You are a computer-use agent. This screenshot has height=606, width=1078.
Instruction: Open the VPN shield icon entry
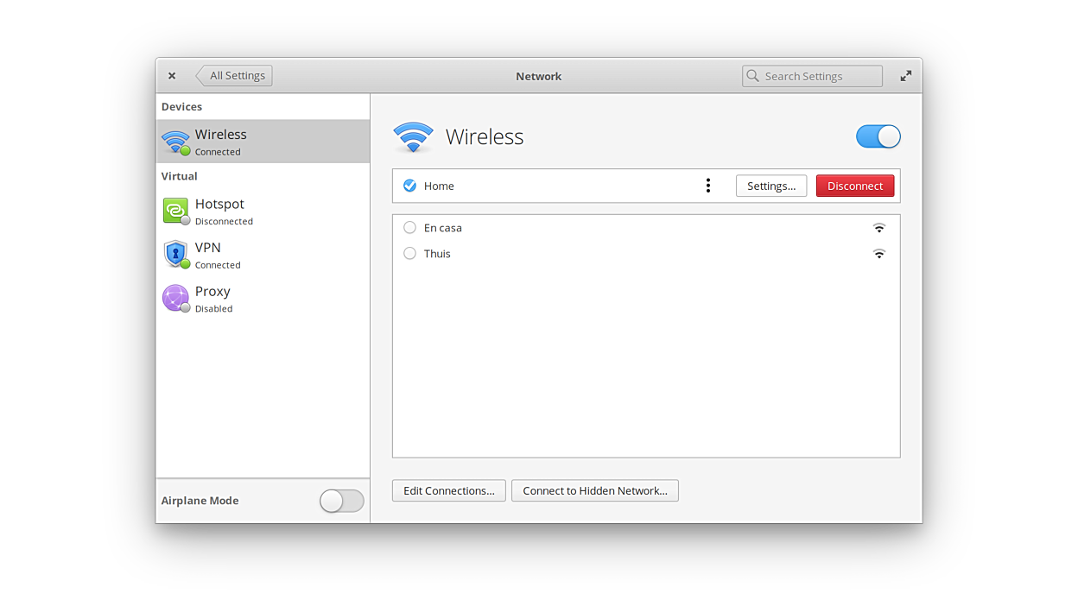point(175,255)
